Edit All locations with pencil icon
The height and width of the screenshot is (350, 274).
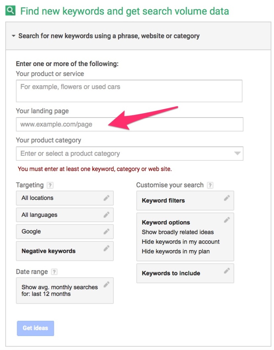(106, 198)
